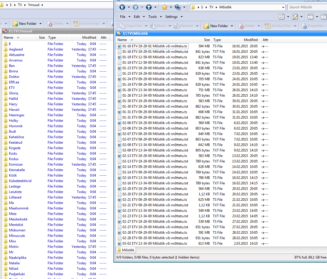Screen dimensions: 327x279
Task: Open the Edit menu
Action: coord(137,17)
